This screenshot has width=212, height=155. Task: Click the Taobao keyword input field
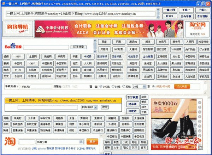click(27, 142)
